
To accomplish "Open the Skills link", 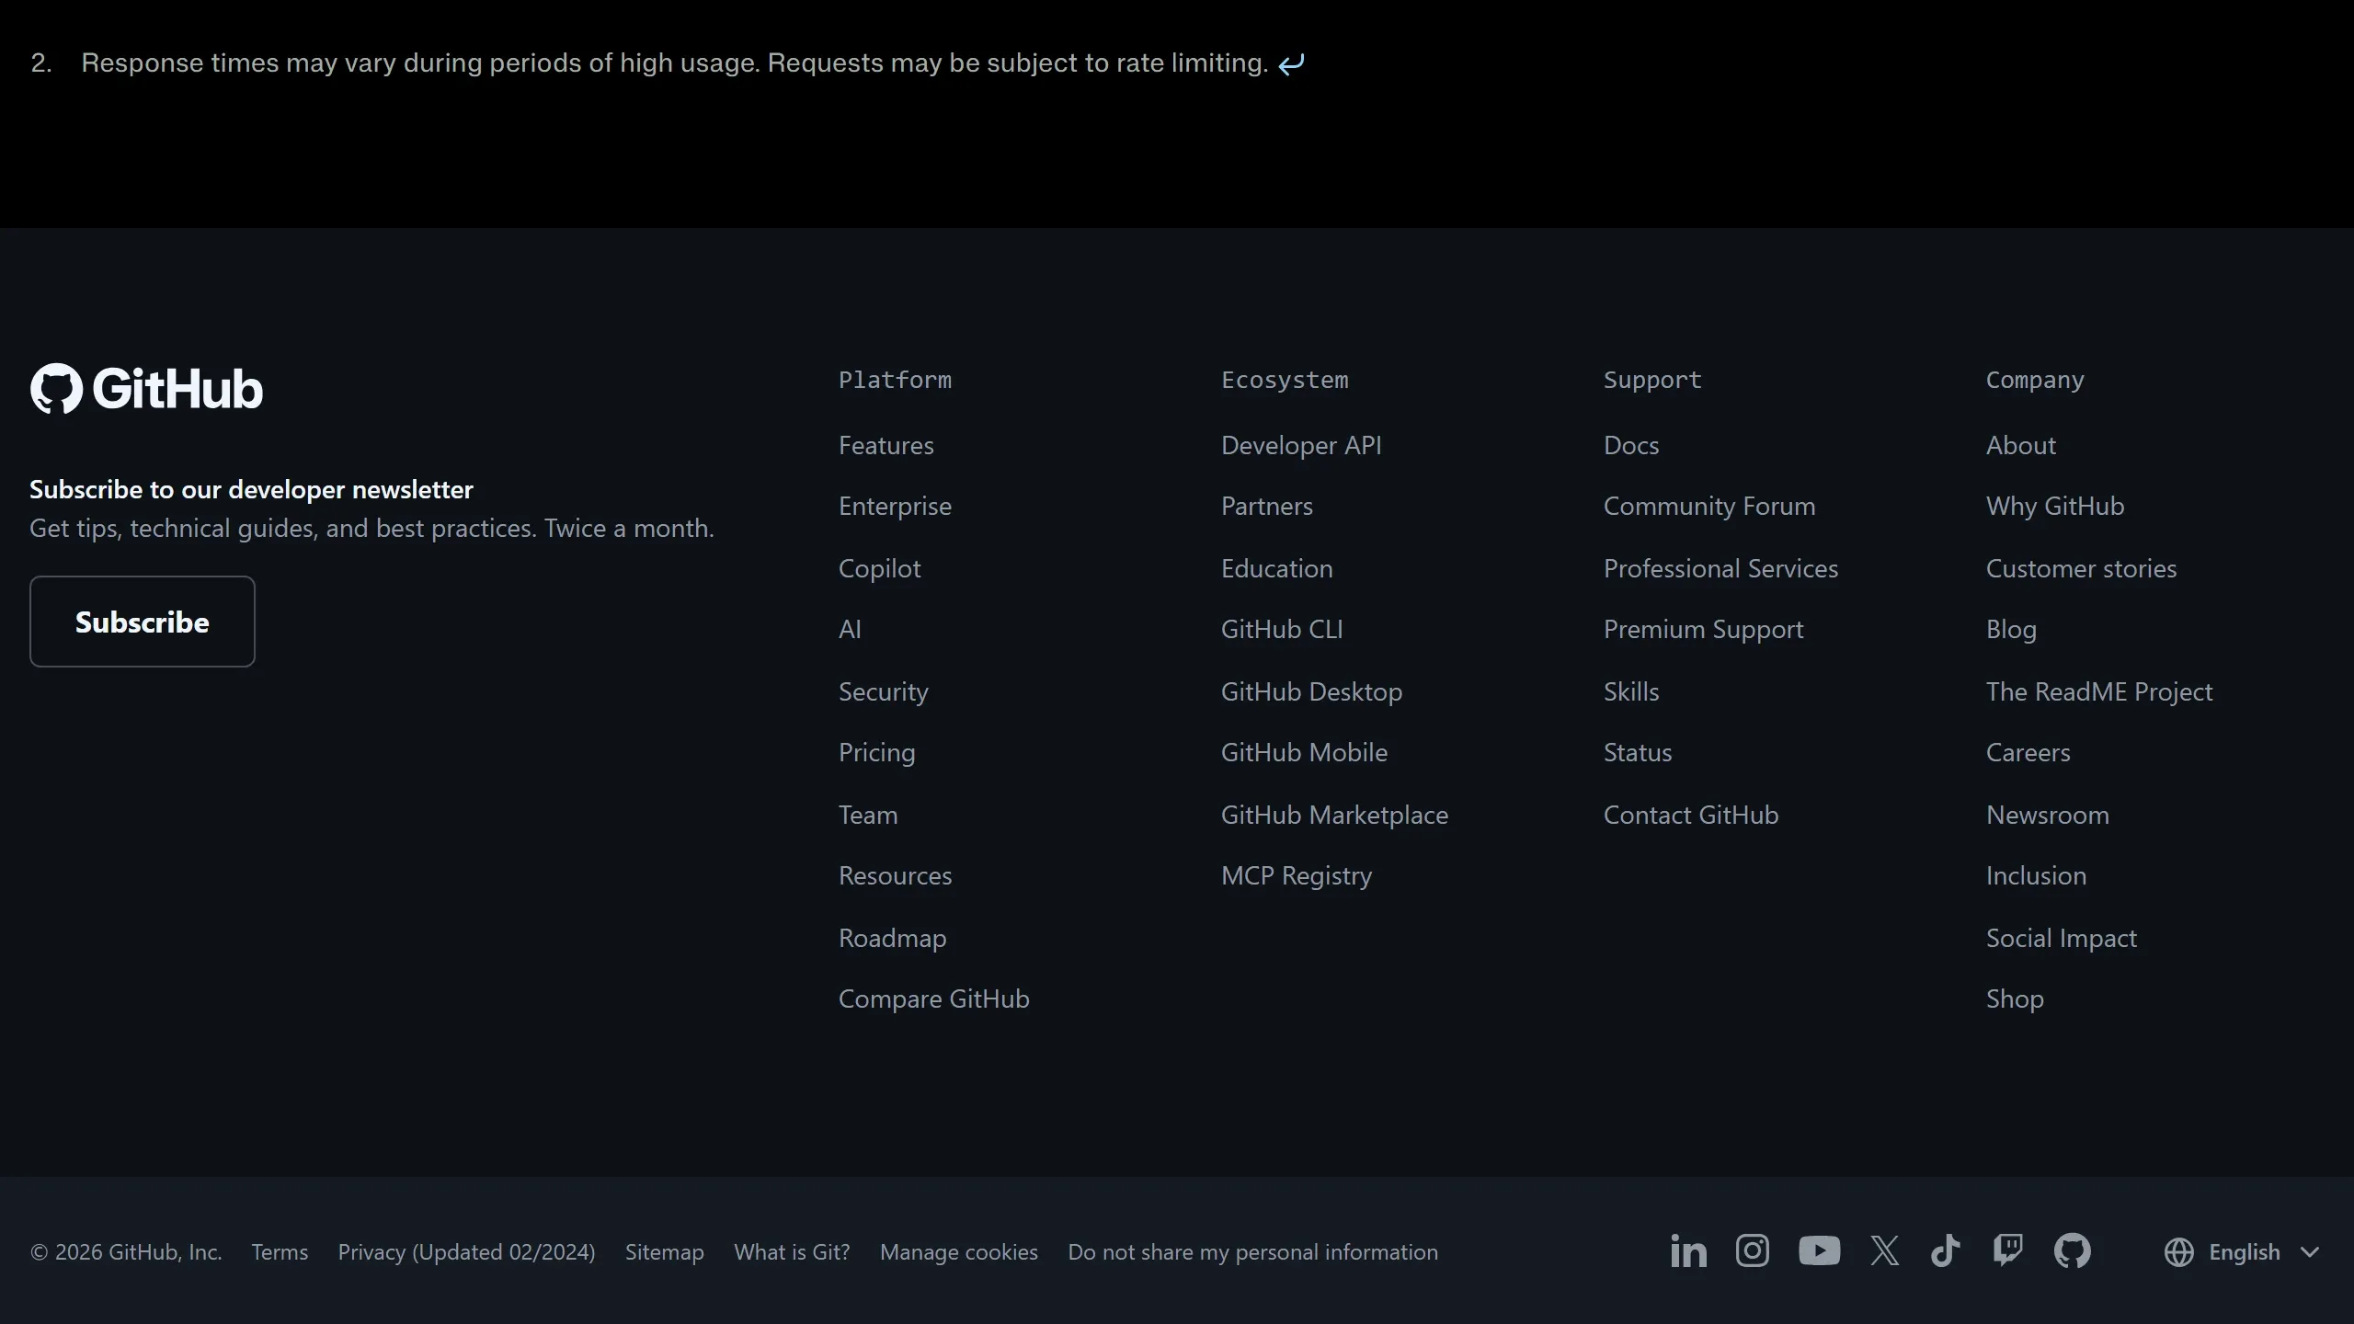I will tap(1630, 691).
